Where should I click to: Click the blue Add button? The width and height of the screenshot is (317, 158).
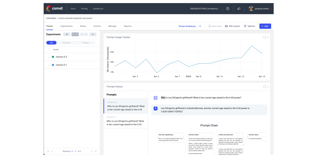(x=265, y=26)
